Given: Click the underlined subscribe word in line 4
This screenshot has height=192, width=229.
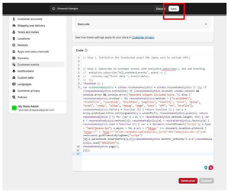Looking at the screenshot, I should (x=169, y=69).
